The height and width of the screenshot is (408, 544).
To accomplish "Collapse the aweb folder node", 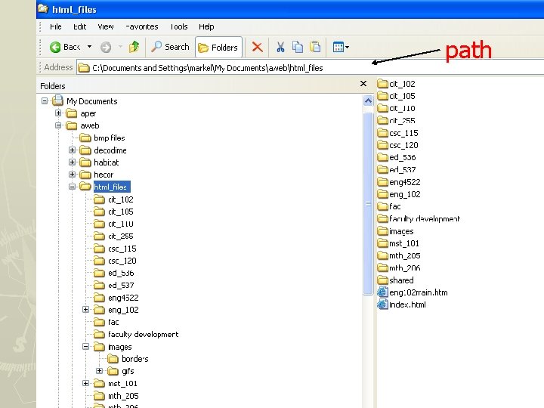I will [x=58, y=125].
